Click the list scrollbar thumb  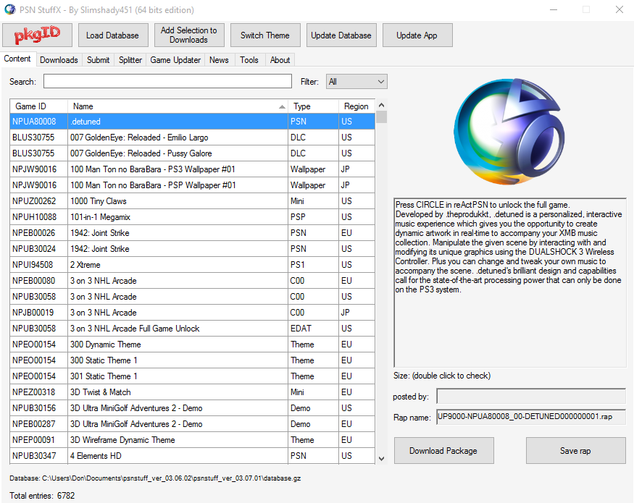click(381, 117)
